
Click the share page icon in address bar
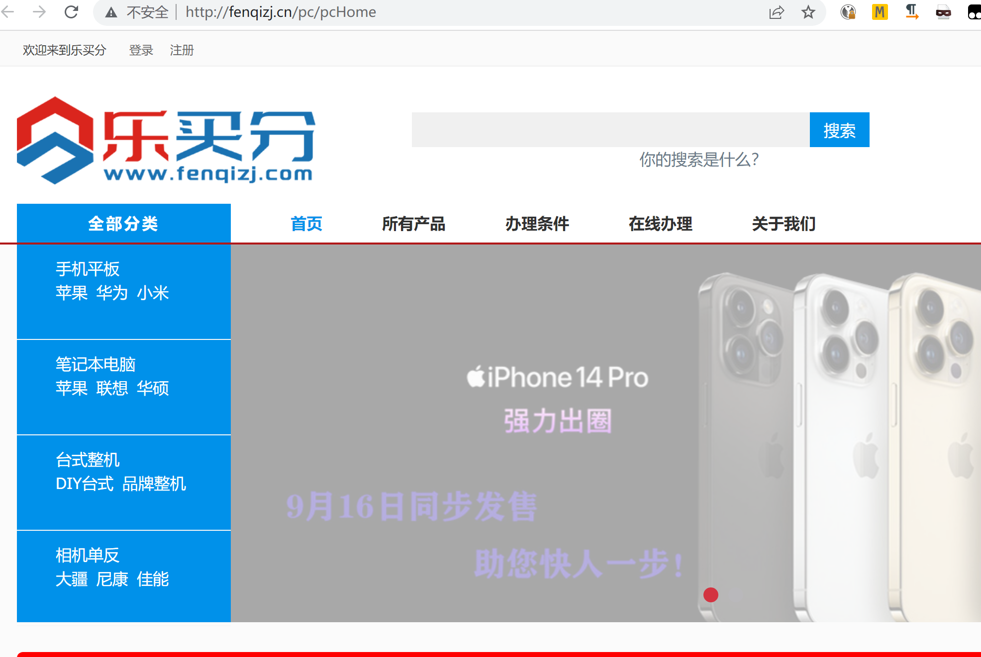pos(776,12)
